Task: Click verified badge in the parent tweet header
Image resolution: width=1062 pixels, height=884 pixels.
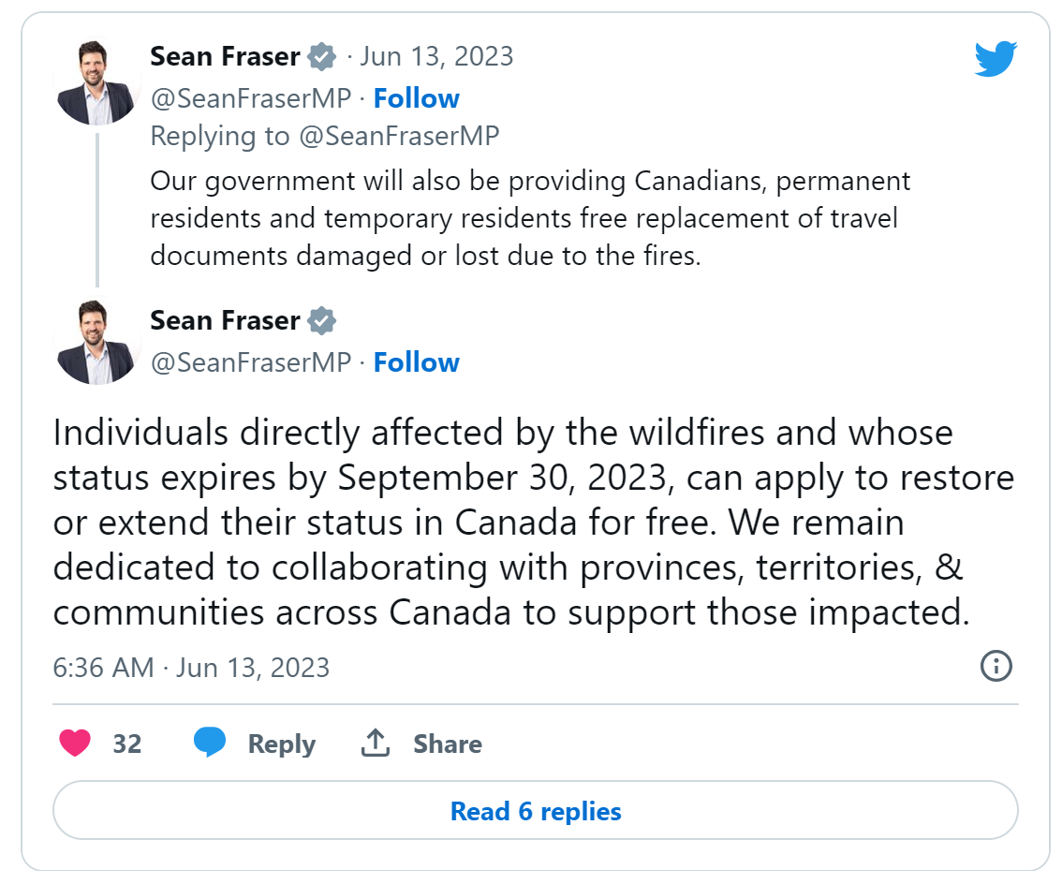Action: [x=322, y=56]
